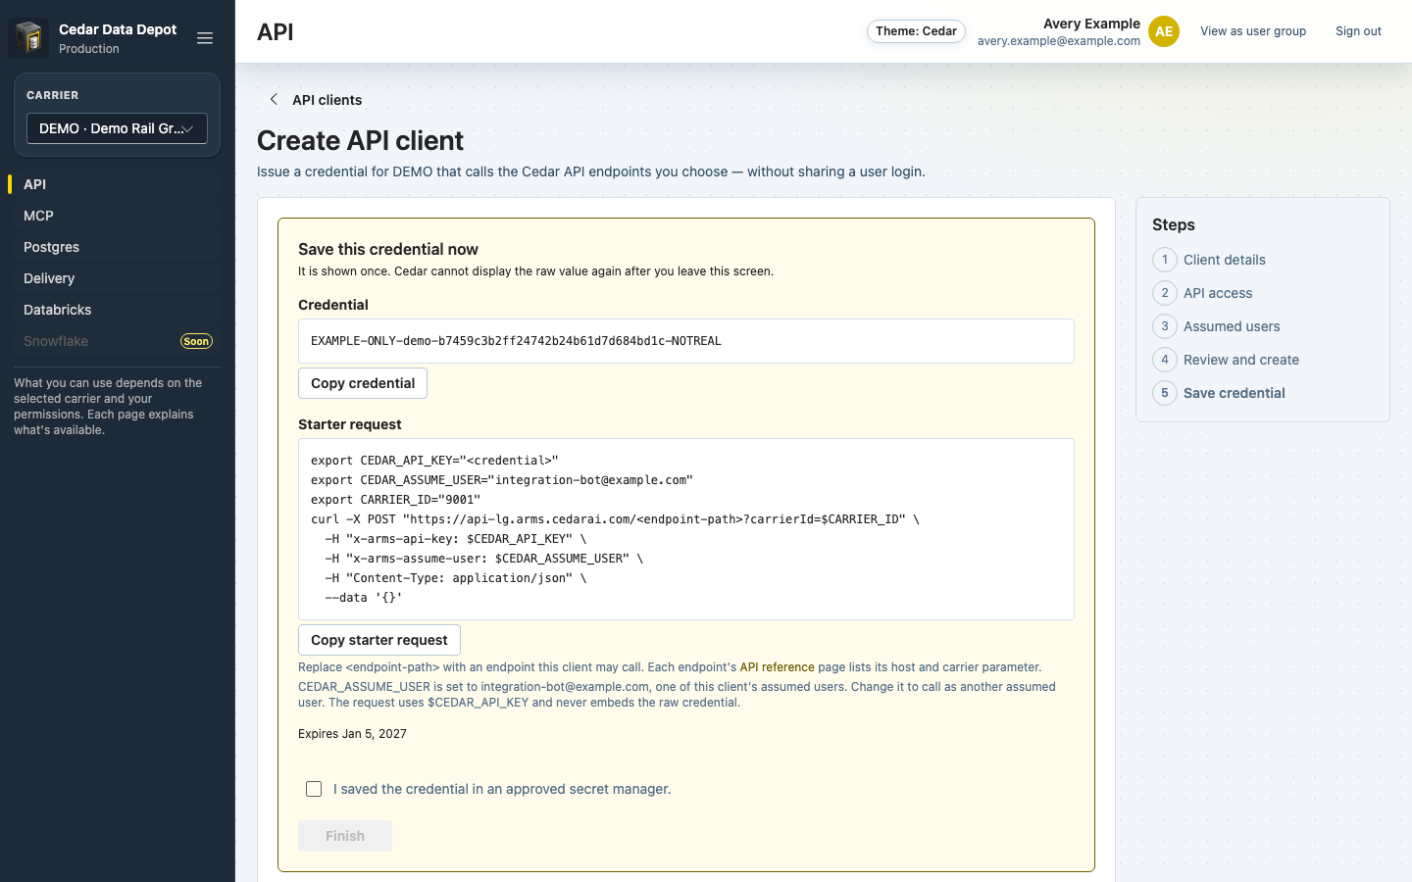This screenshot has width=1412, height=882.
Task: Select the Save credential step label
Action: (x=1234, y=393)
